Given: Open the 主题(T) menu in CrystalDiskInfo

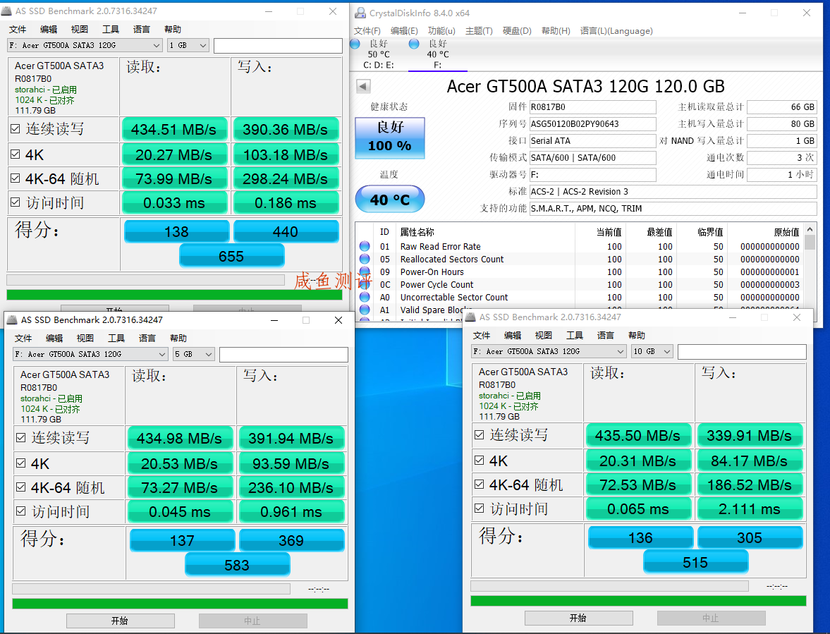Looking at the screenshot, I should (x=479, y=31).
